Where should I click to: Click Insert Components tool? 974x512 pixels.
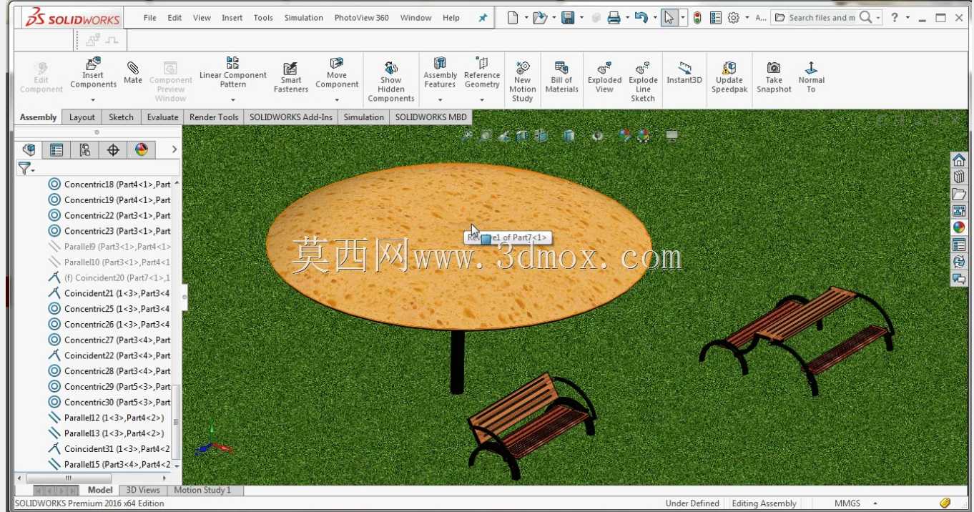click(93, 73)
